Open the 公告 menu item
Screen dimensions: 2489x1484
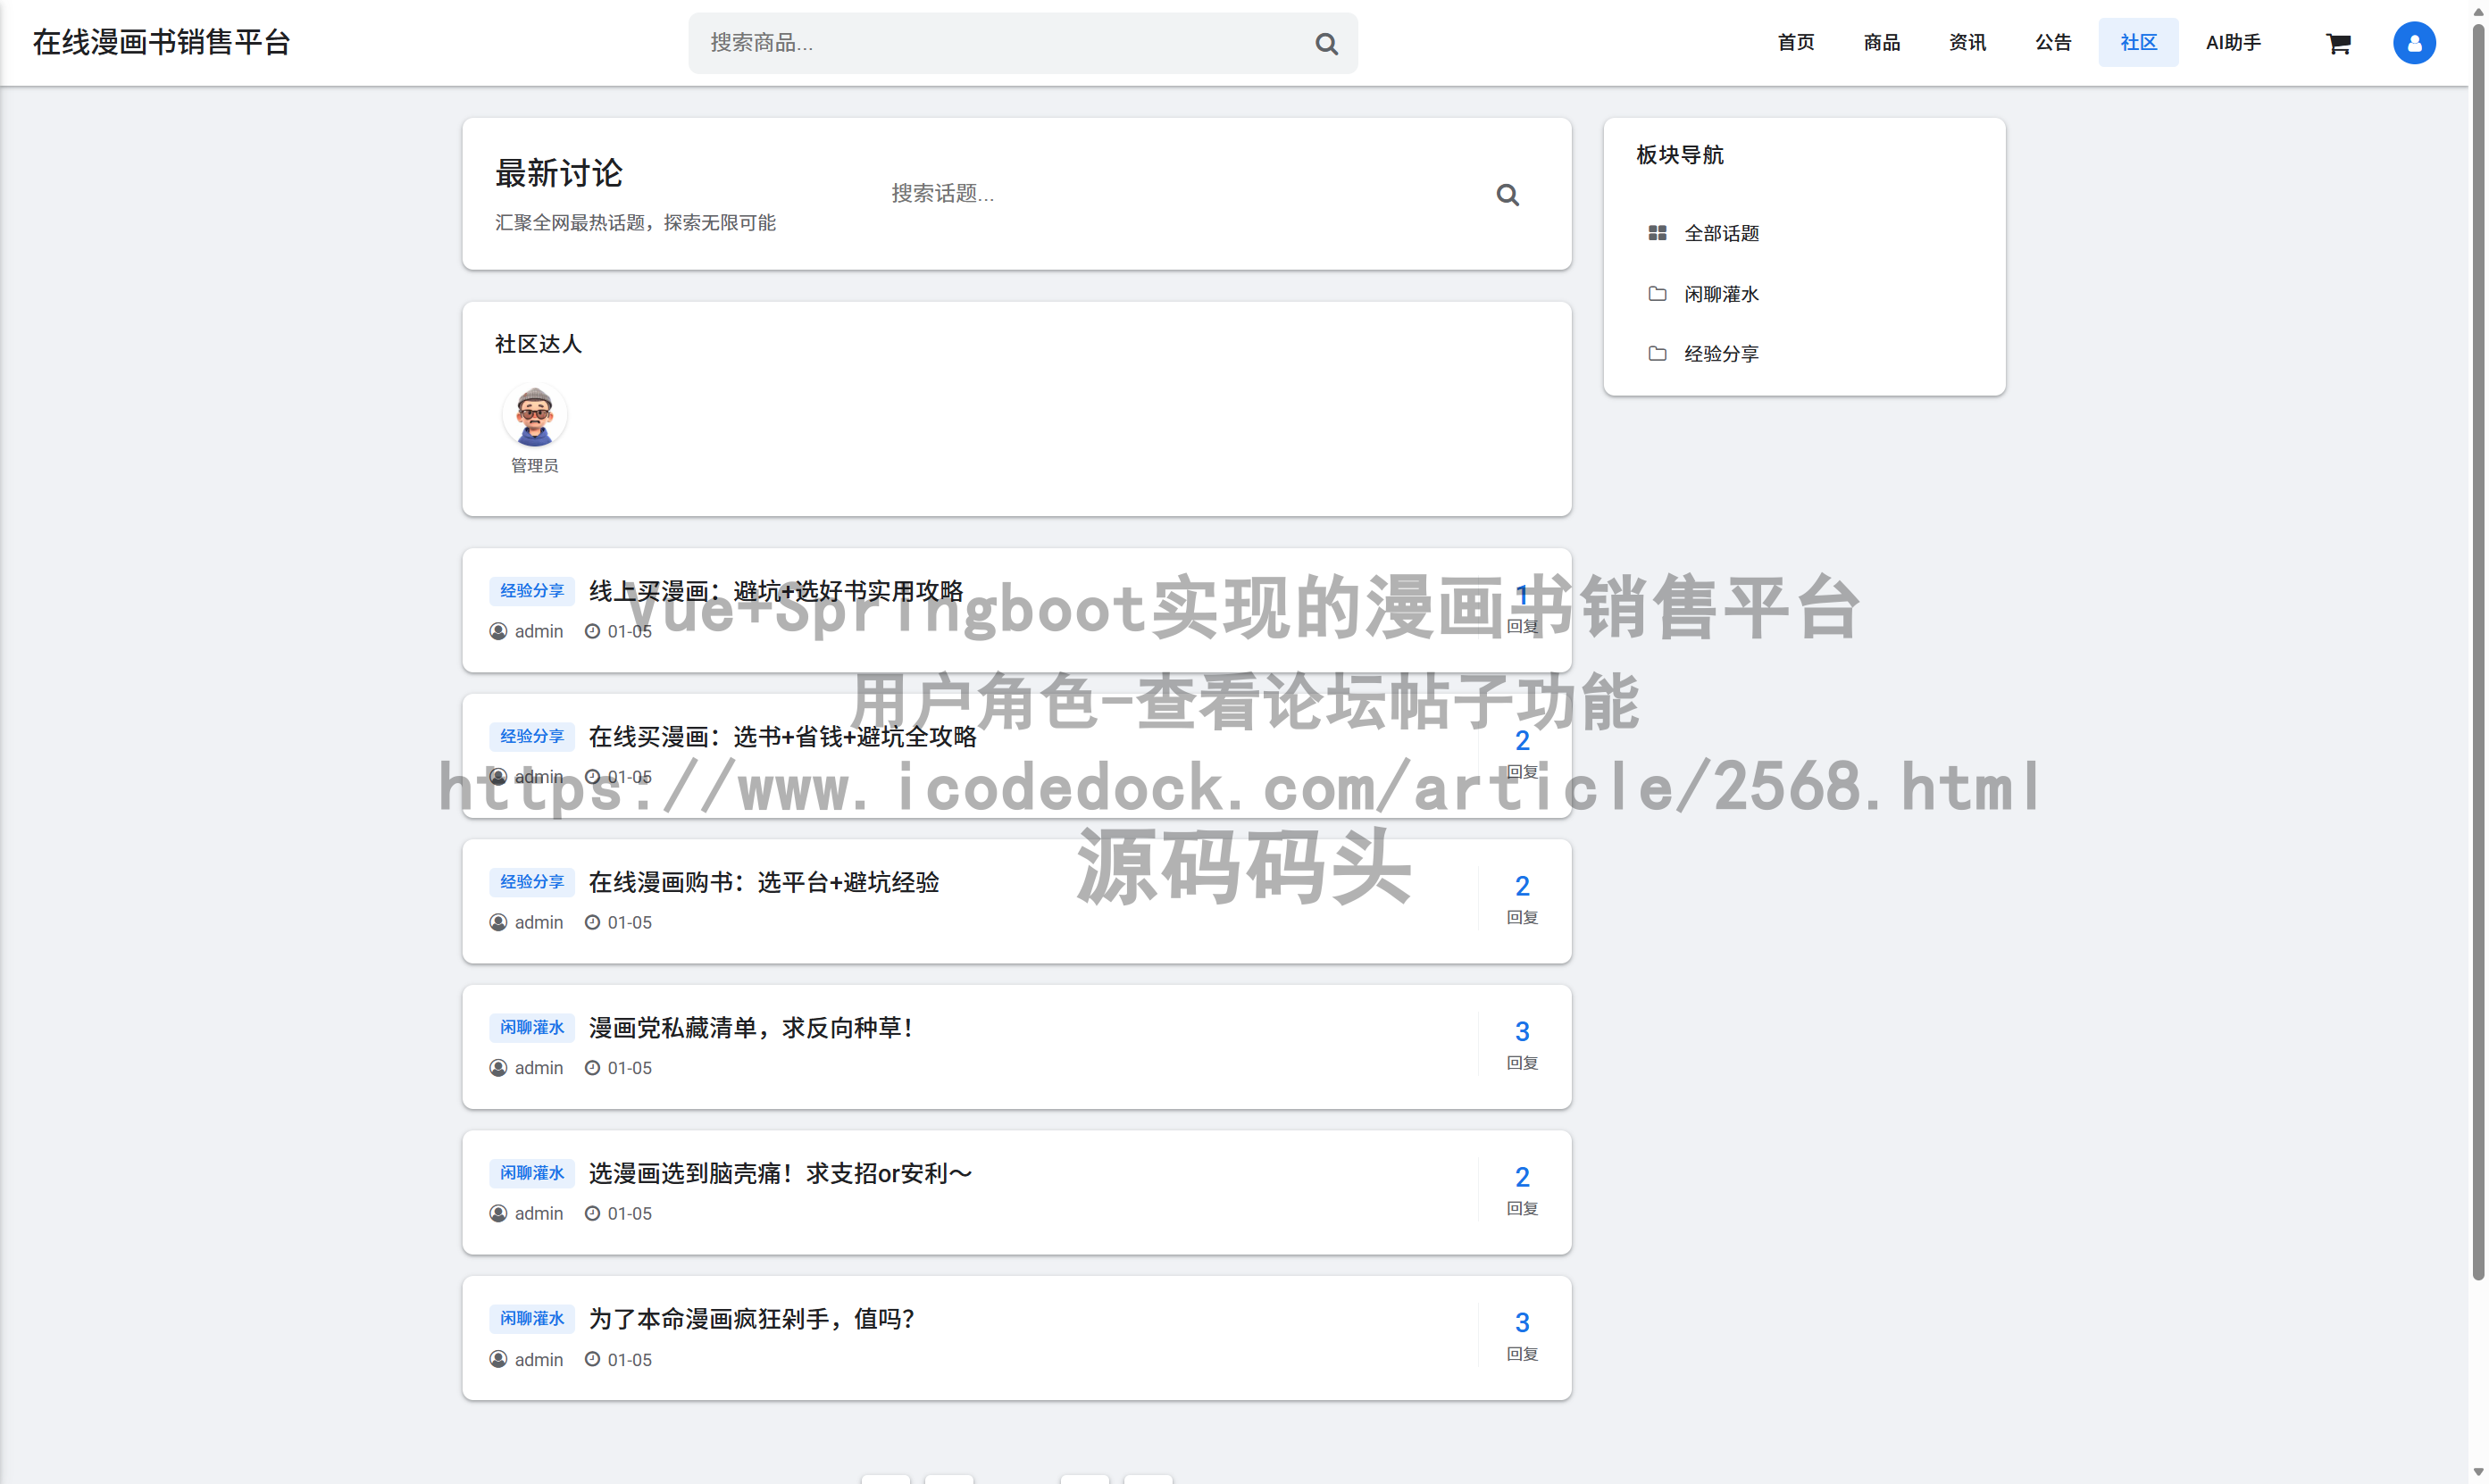[2052, 42]
